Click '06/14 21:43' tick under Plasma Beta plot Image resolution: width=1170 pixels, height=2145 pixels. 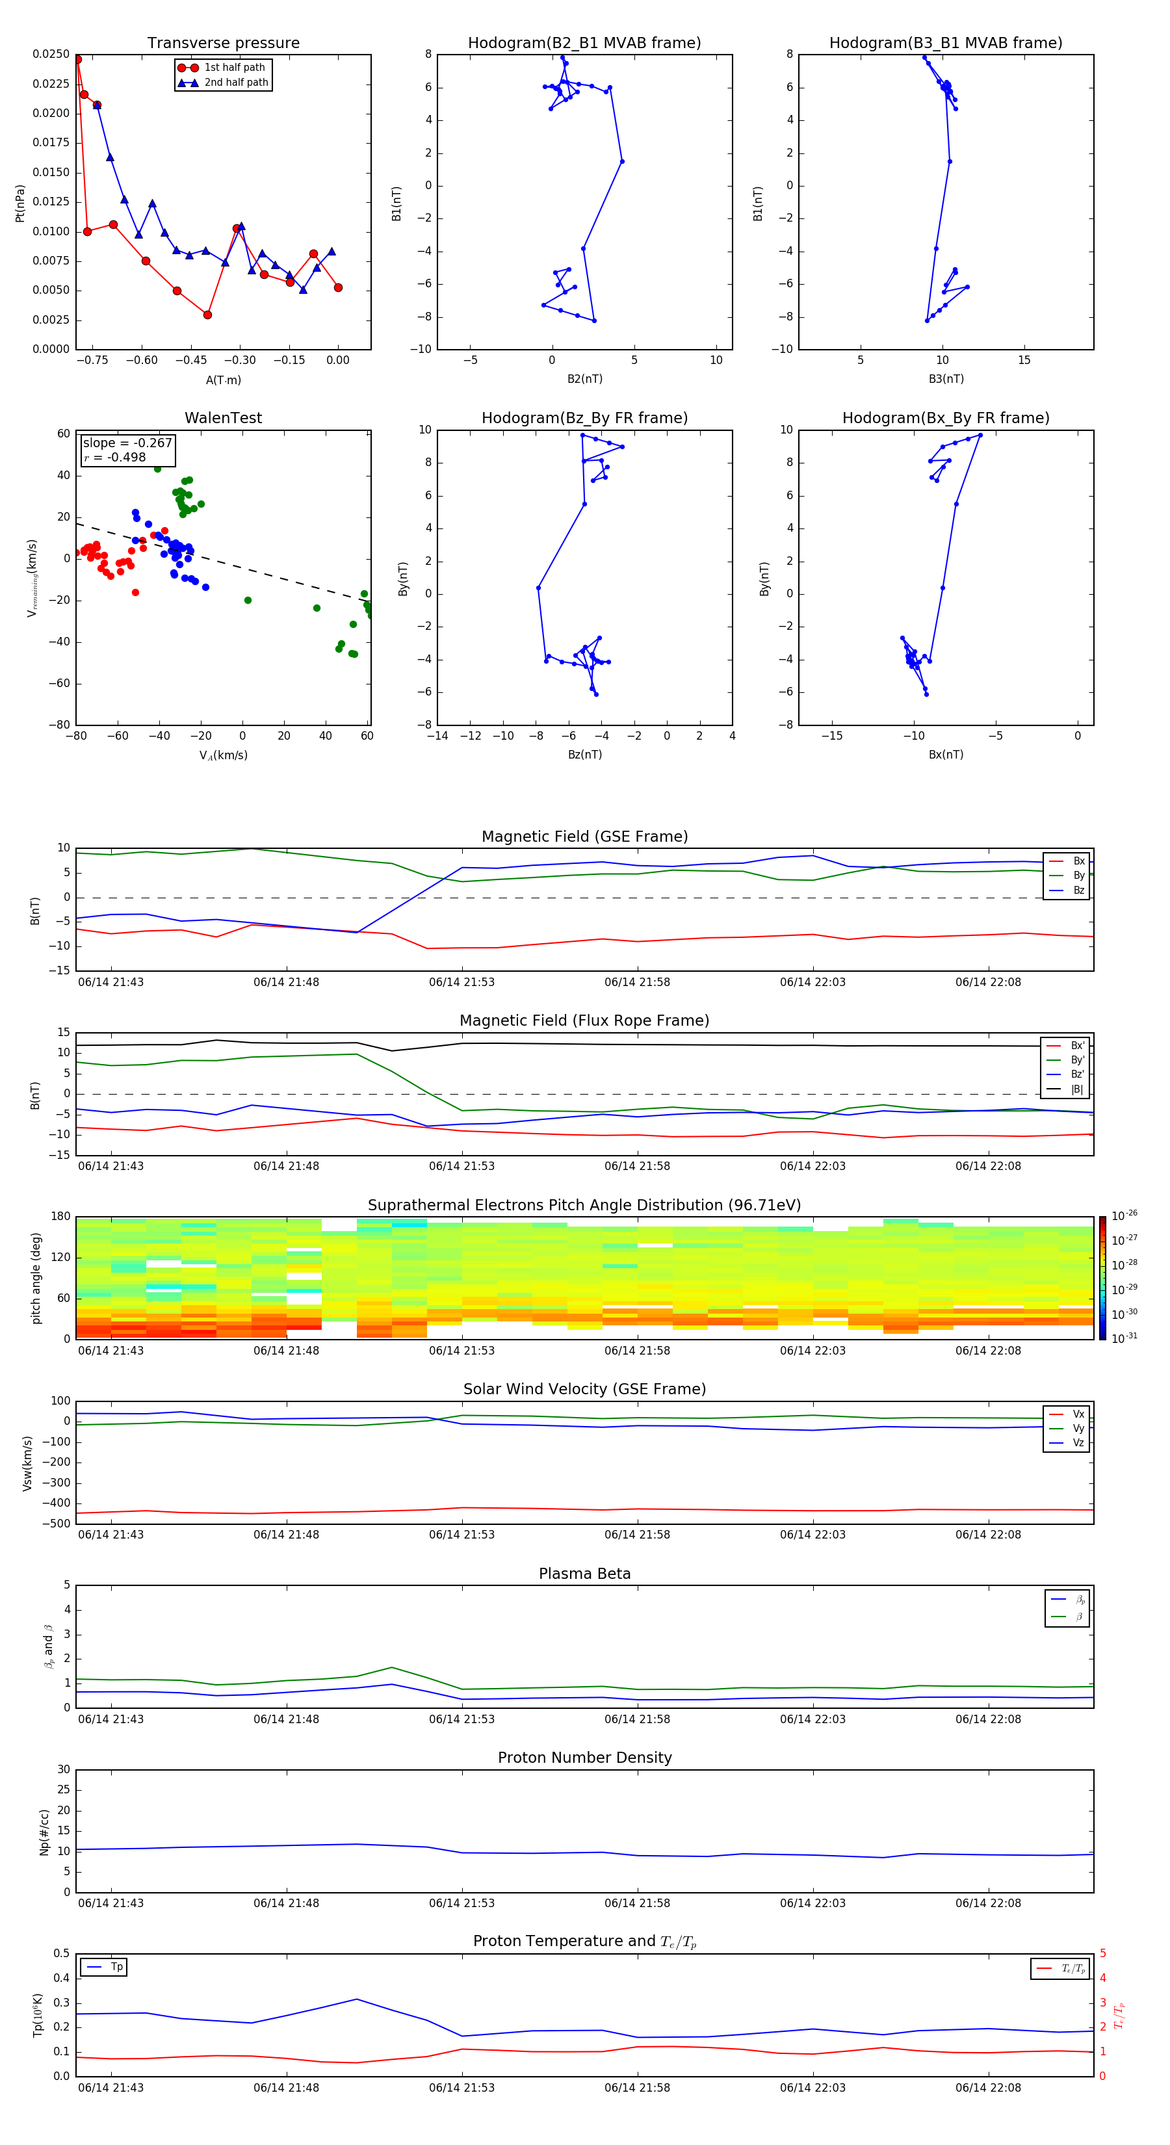(110, 1719)
